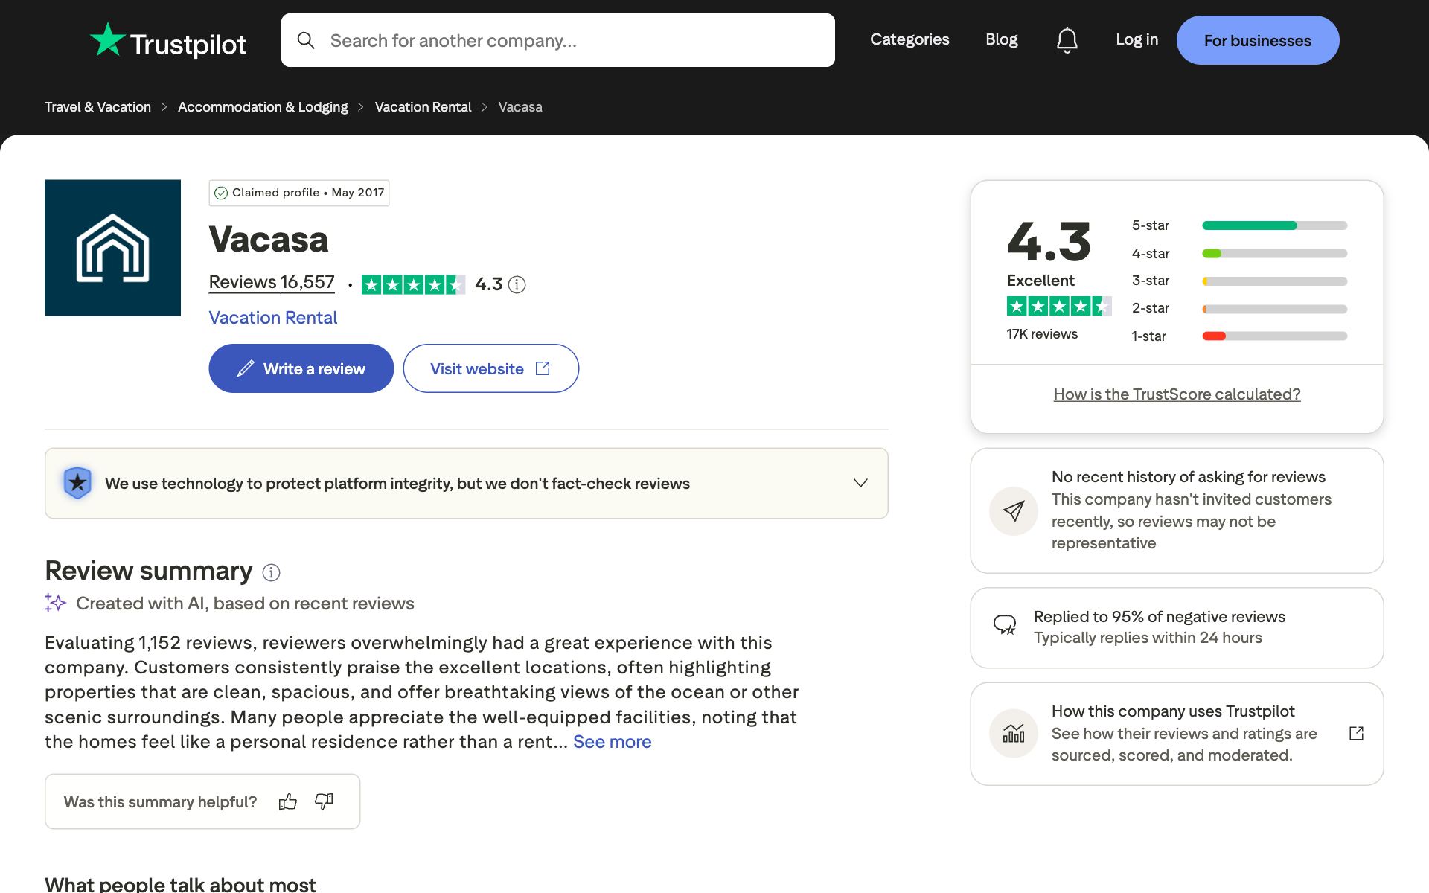This screenshot has height=893, width=1429.
Task: Click the No recent history of asking card
Action: pos(1177,510)
